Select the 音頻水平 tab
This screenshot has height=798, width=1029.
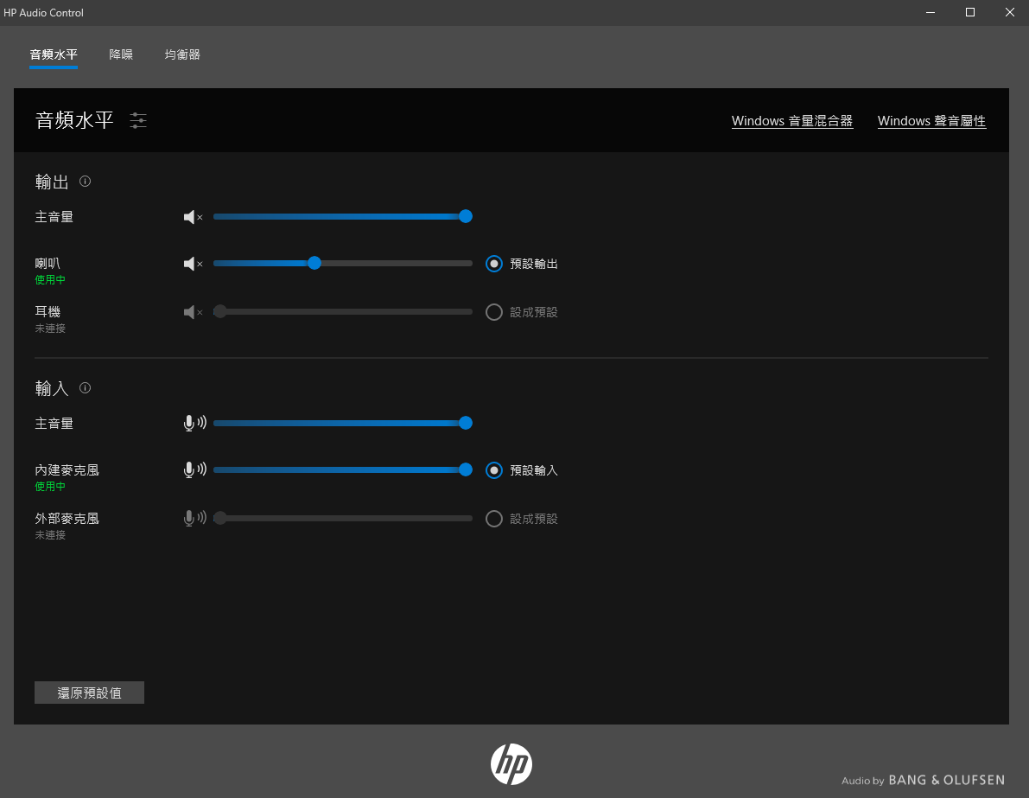(54, 54)
